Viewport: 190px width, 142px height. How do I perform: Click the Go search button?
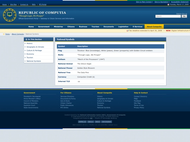[184, 16]
